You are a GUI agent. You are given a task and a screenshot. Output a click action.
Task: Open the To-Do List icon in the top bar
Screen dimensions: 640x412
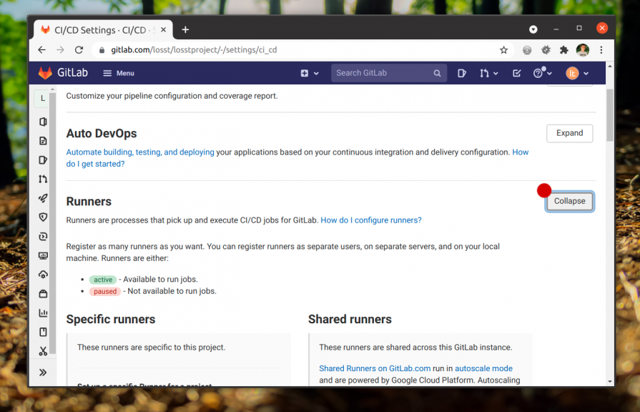pos(517,73)
